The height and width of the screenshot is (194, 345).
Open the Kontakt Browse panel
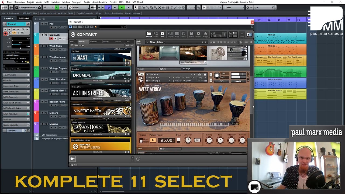coord(149,34)
